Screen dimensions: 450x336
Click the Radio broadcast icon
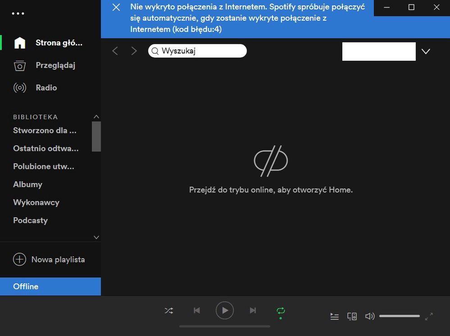20,88
